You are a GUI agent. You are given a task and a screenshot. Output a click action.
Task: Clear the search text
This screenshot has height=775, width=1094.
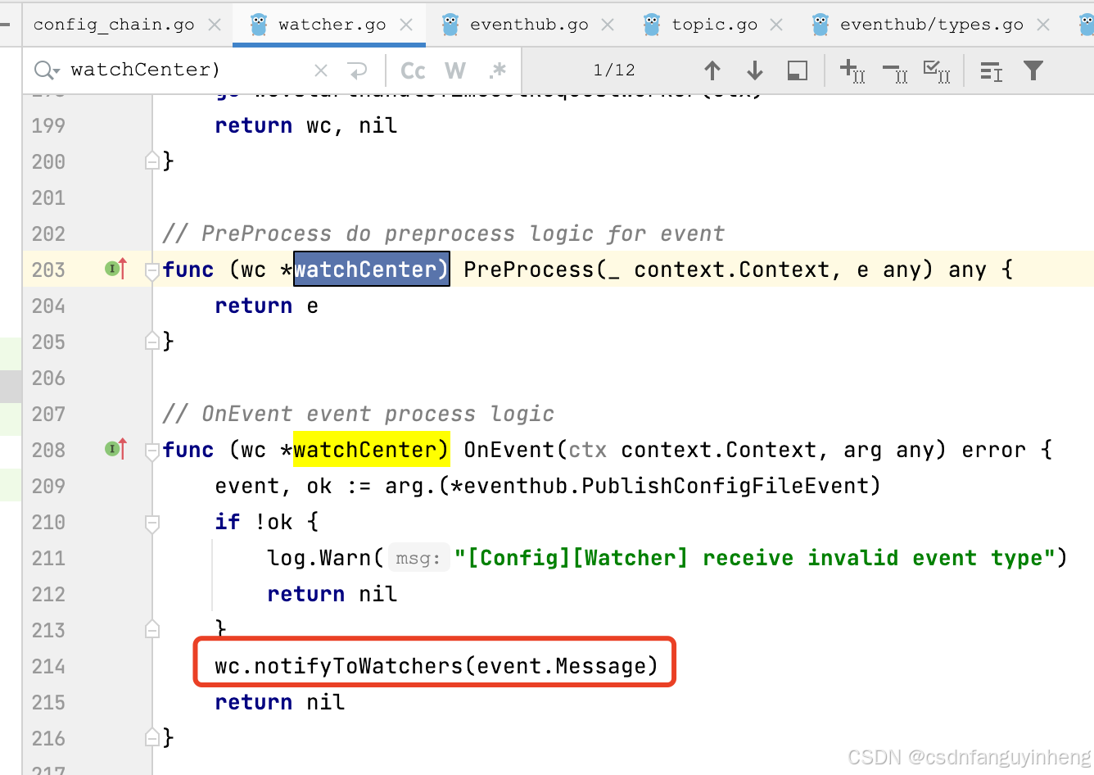click(x=321, y=71)
